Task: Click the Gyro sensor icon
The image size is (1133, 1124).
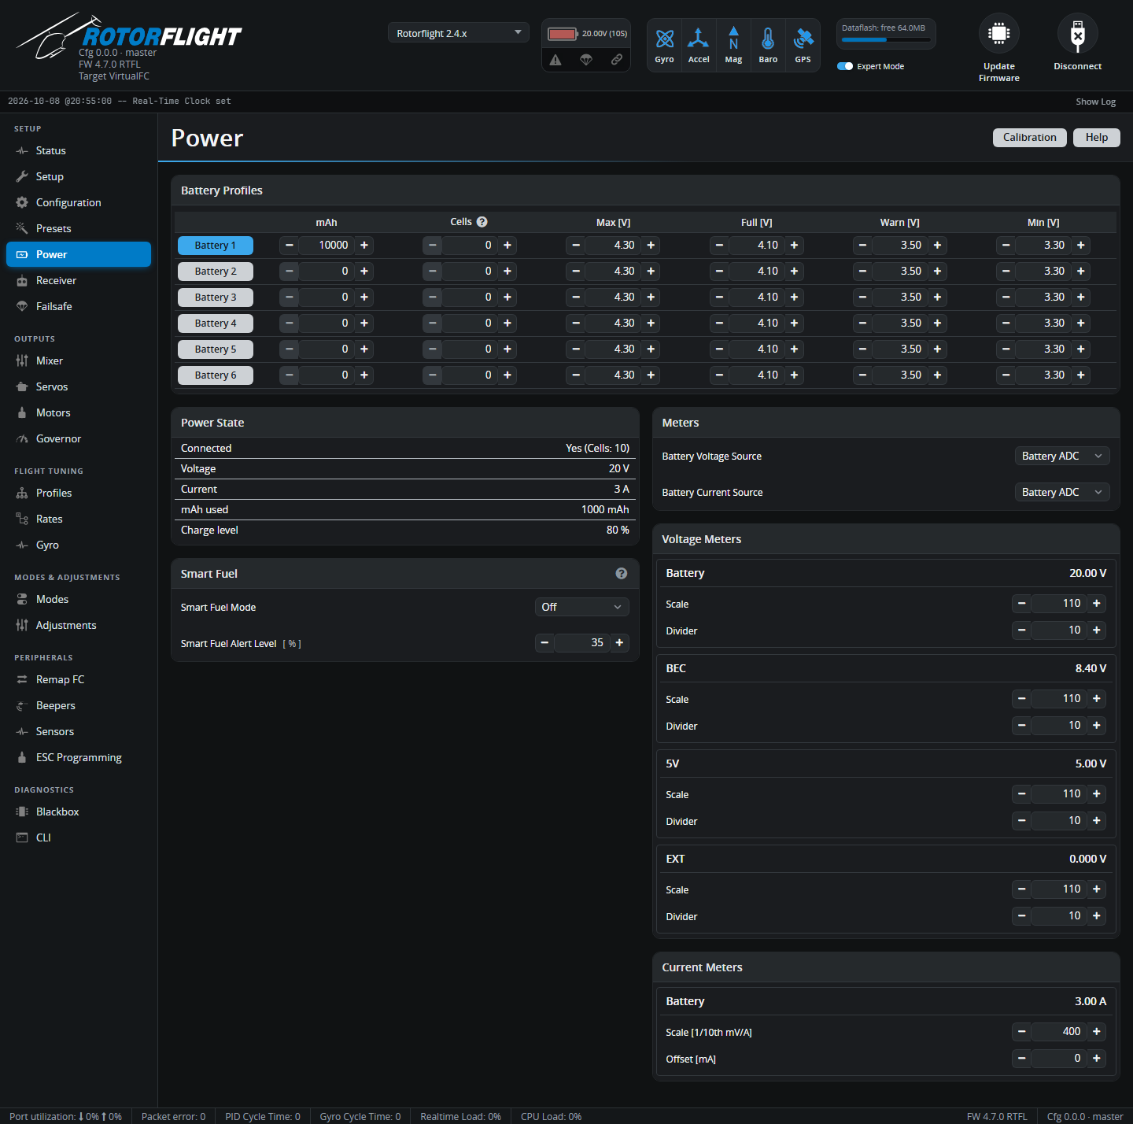Action: point(665,39)
